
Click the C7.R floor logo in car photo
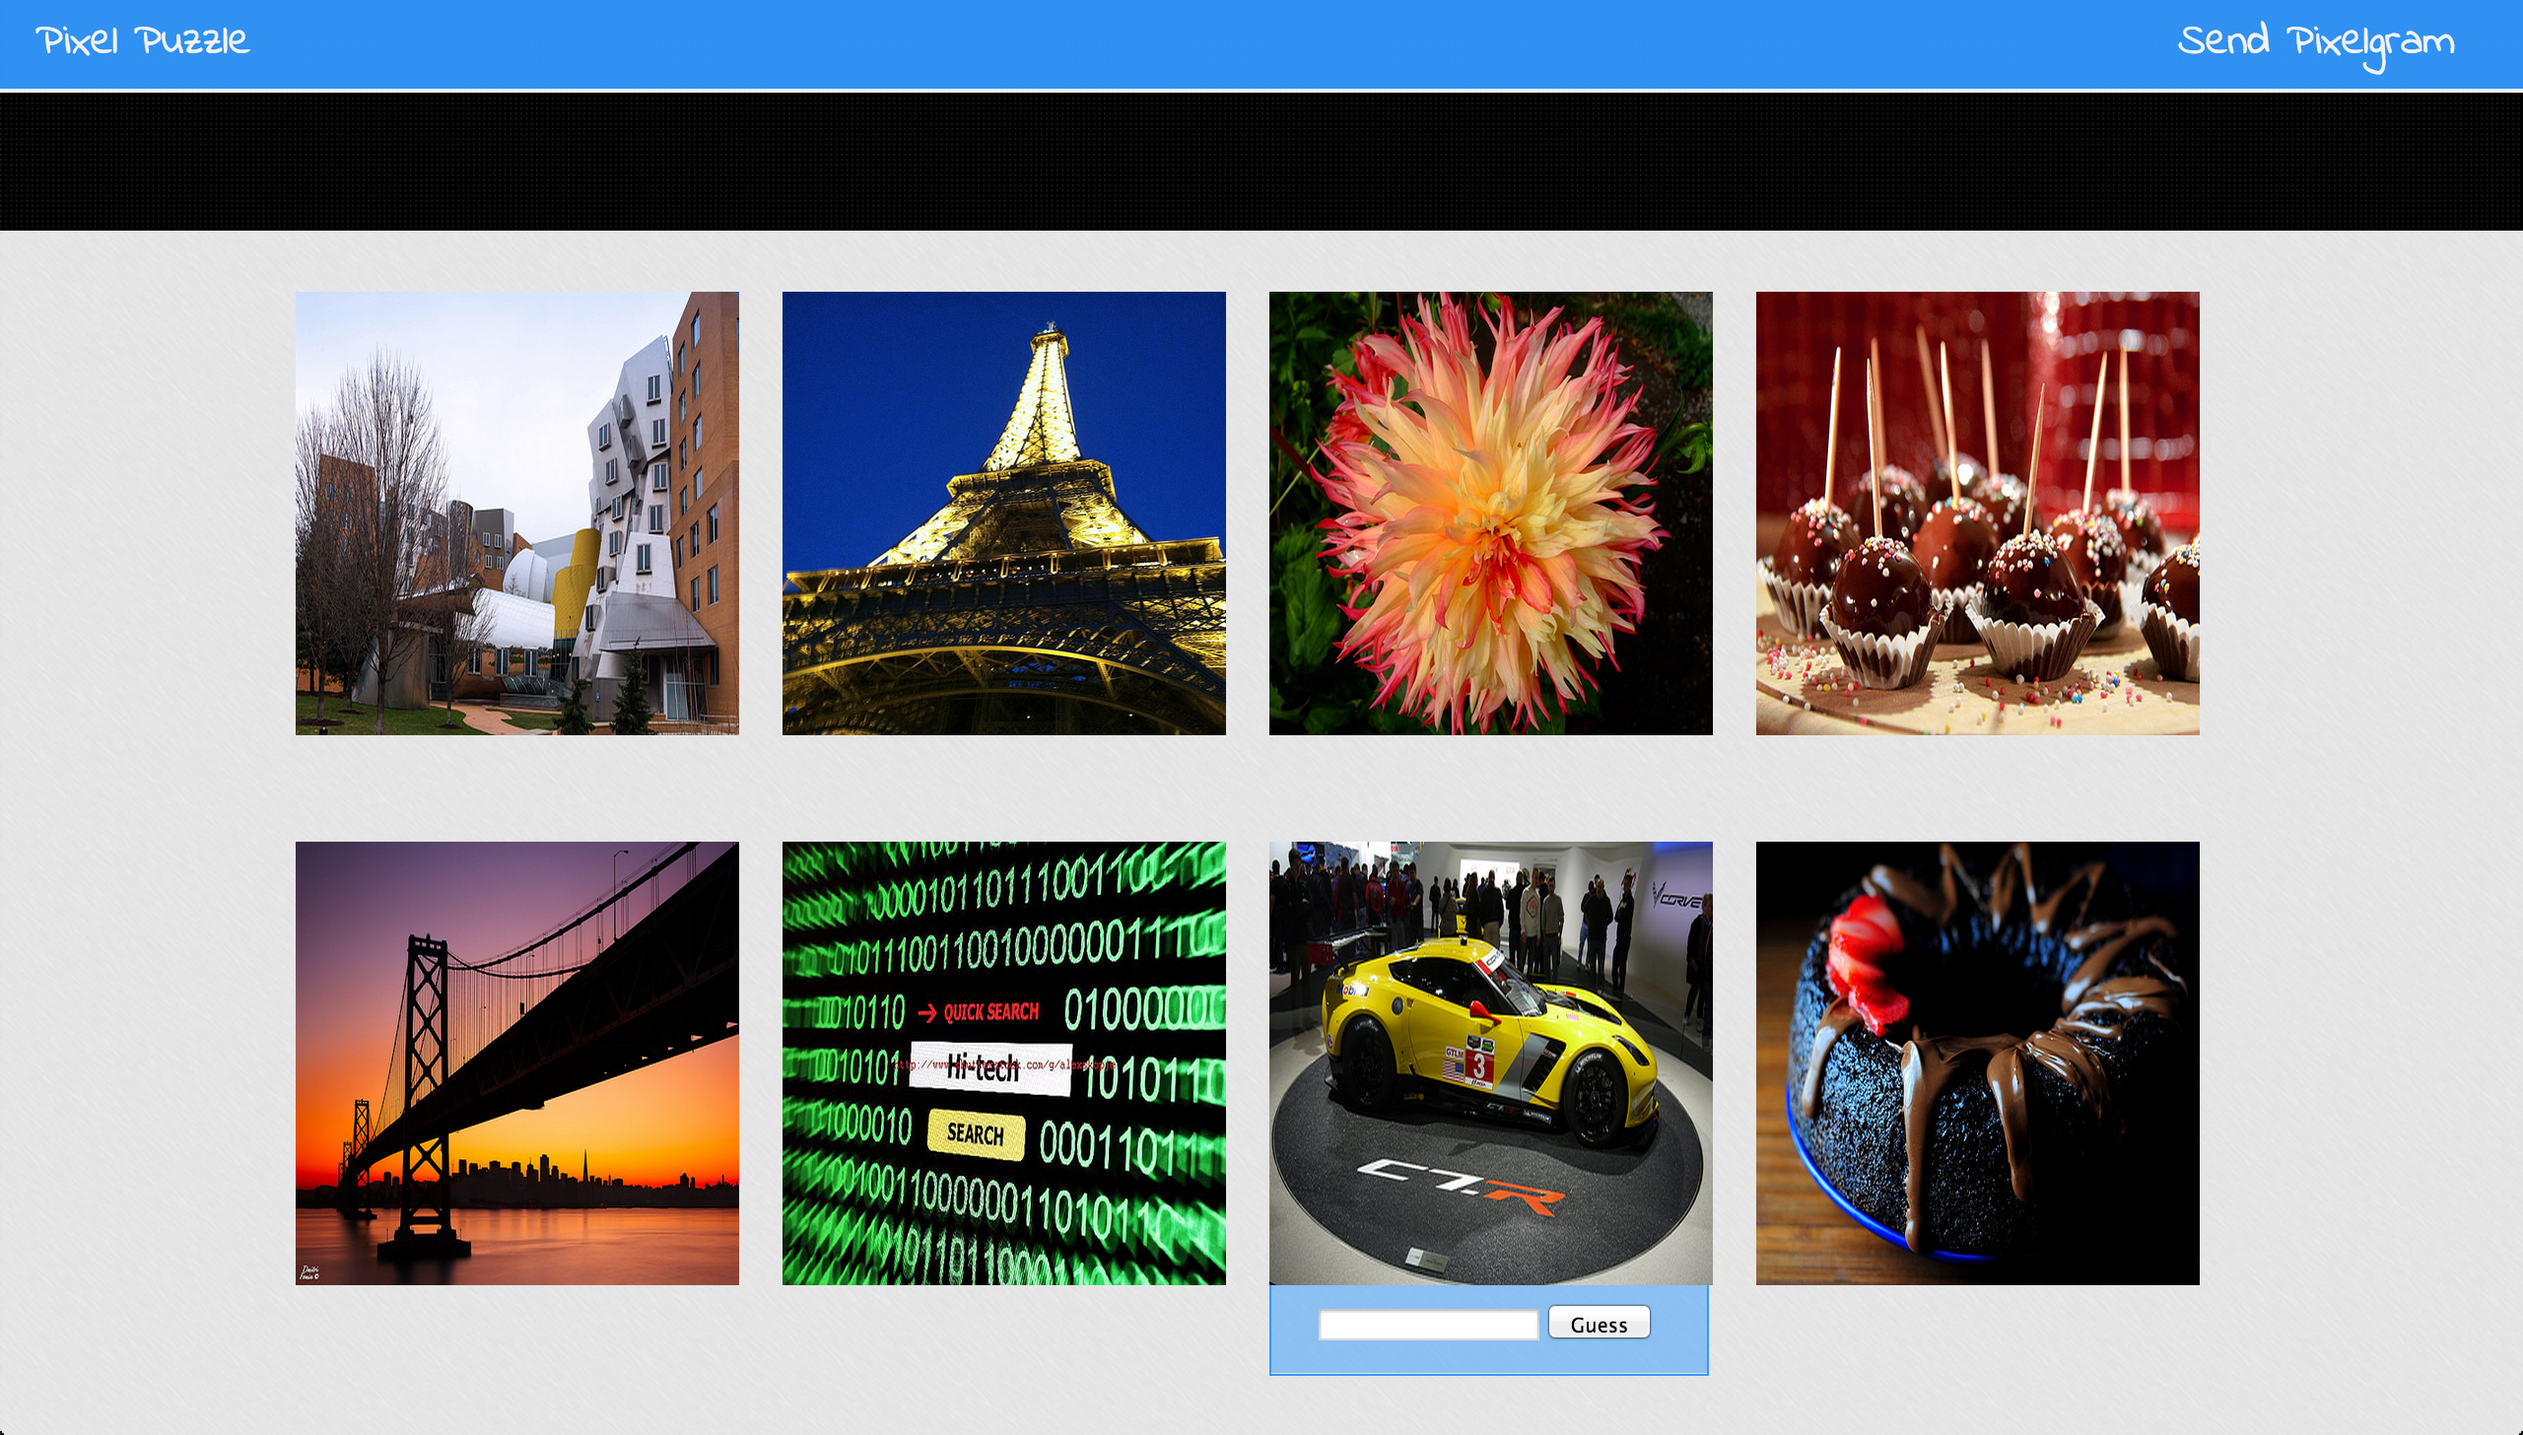click(1461, 1183)
